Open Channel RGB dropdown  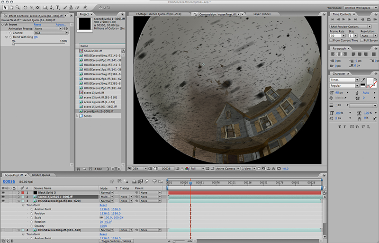tap(51, 33)
